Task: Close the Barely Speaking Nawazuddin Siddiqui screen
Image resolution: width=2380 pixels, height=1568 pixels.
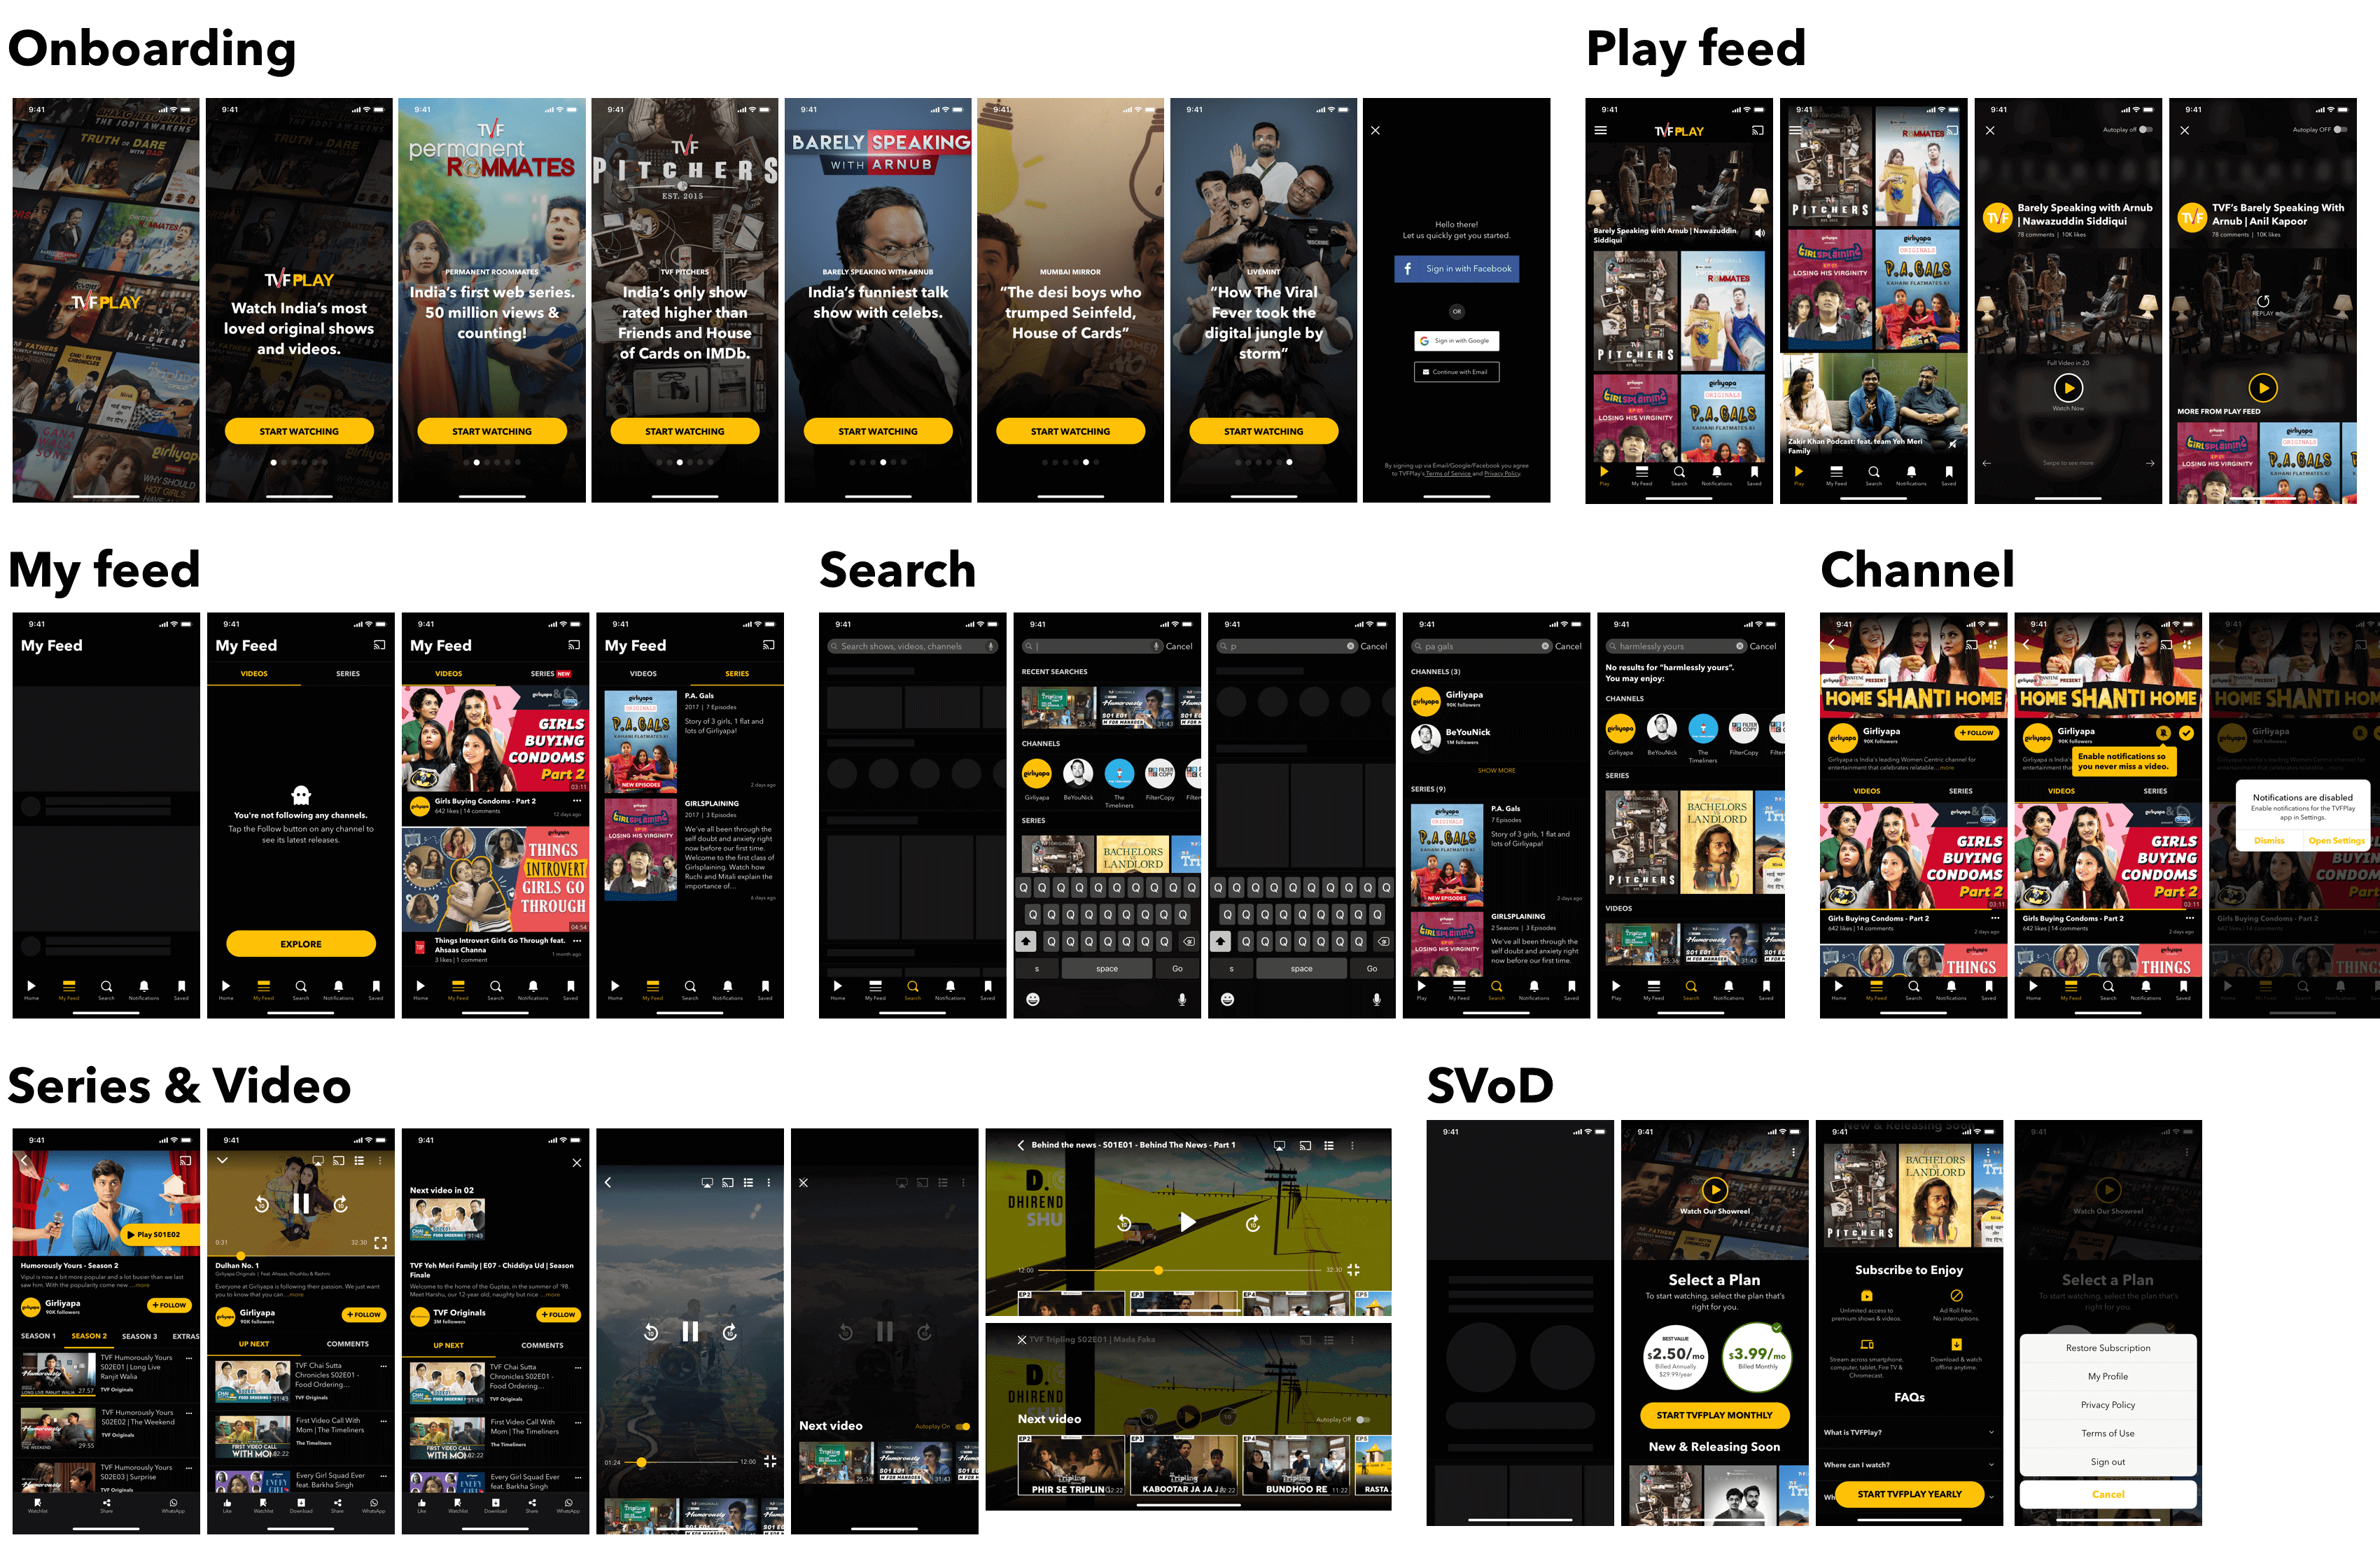Action: (x=1990, y=130)
